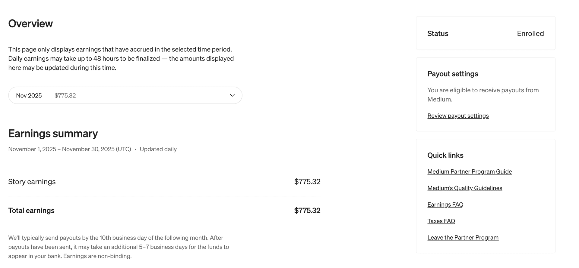Click the Quick links heading
Screen dimensions: 579x268
445,155
